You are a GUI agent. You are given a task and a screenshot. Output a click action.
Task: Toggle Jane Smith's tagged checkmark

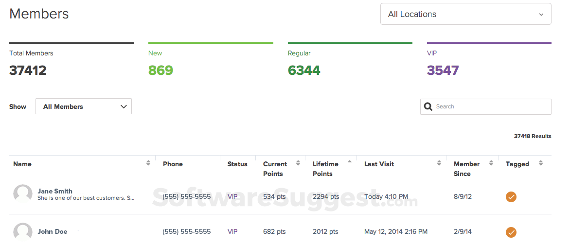511,197
